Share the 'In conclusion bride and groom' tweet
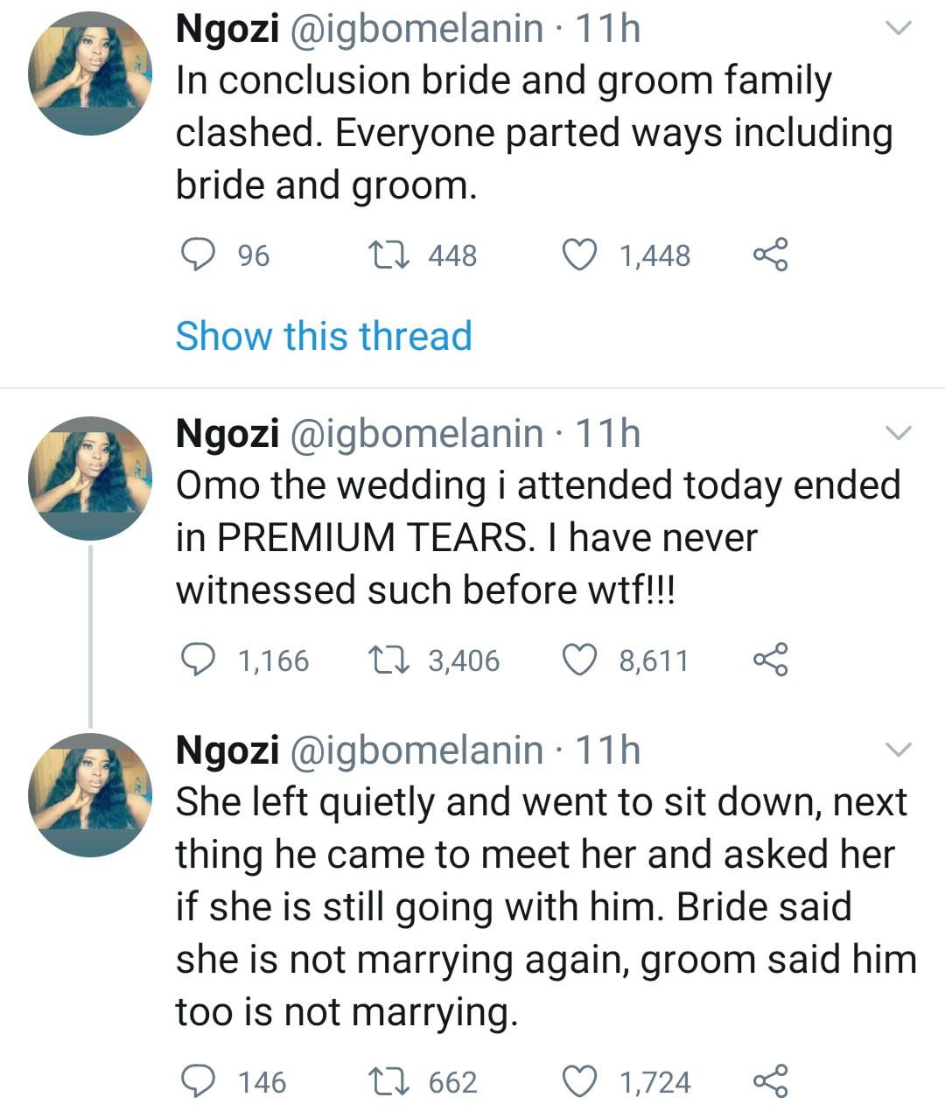The image size is (945, 1111). tap(770, 255)
